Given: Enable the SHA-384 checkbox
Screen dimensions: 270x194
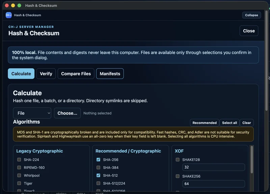Looking at the screenshot, I should tap(98, 167).
